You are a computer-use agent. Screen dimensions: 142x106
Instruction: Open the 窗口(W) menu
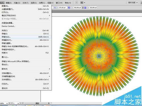click(59, 3)
